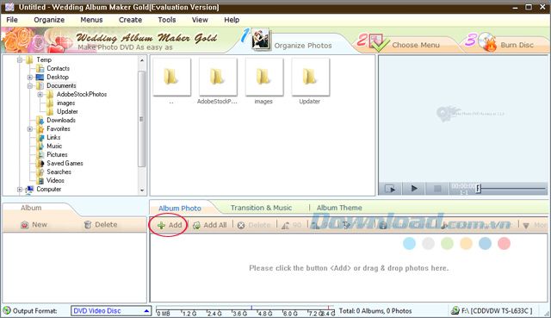Select the Pictures folder in tree
This screenshot has height=318, width=551.
pos(57,155)
